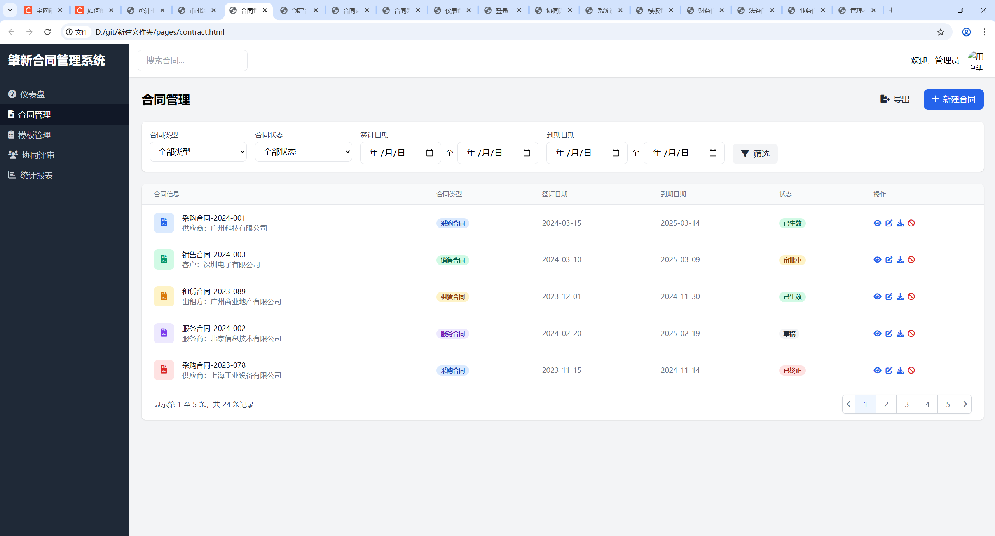This screenshot has height=536, width=995.
Task: Expand the 全部状态 contract status dropdown
Action: (303, 152)
